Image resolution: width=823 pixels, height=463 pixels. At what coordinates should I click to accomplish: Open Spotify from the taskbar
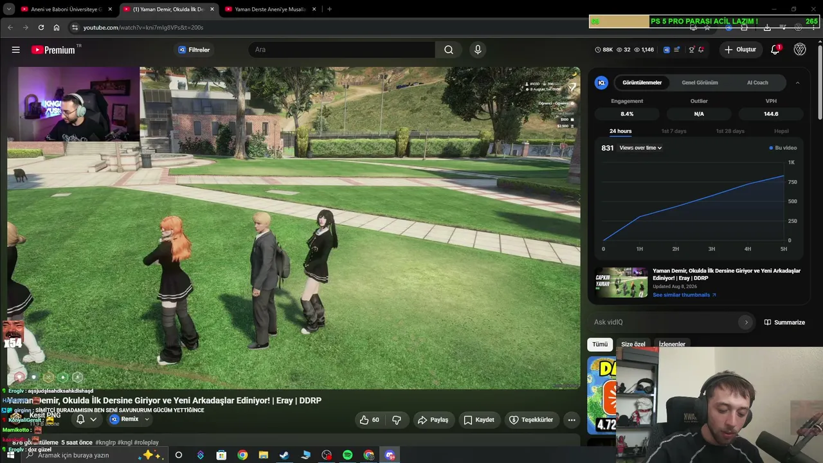[x=347, y=455]
